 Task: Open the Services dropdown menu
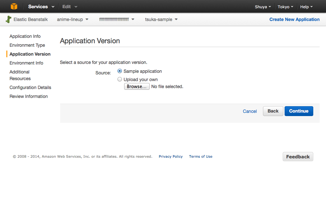(41, 7)
